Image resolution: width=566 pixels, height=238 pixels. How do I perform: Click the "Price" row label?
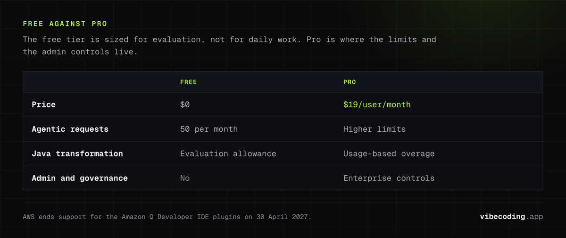coord(43,104)
